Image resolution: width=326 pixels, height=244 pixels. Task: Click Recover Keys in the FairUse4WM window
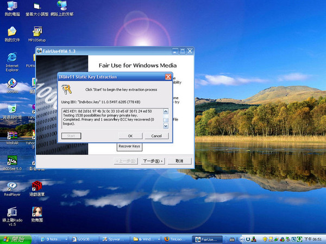click(129, 146)
